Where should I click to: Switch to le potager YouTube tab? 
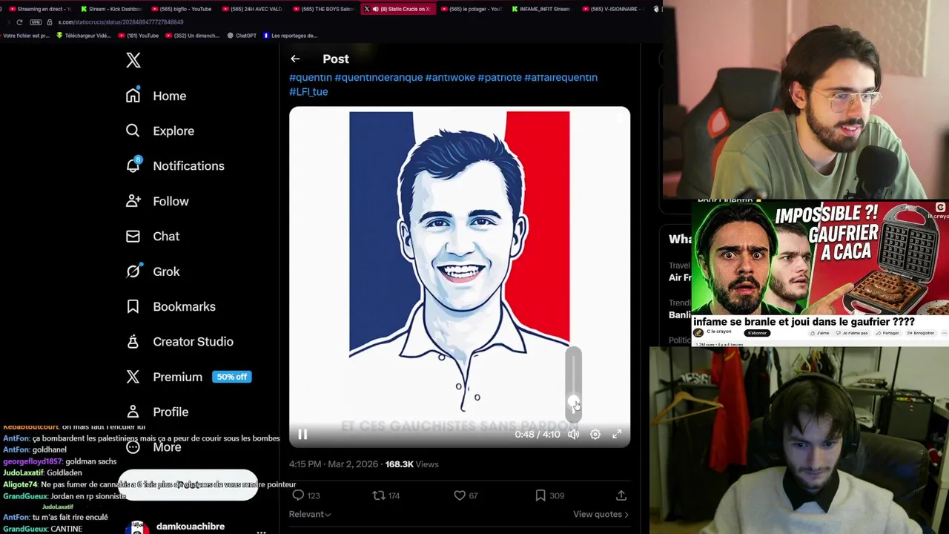coord(471,9)
